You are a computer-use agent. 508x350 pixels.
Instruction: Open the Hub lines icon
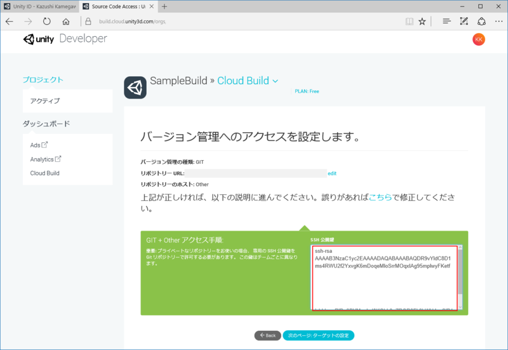[x=446, y=22]
